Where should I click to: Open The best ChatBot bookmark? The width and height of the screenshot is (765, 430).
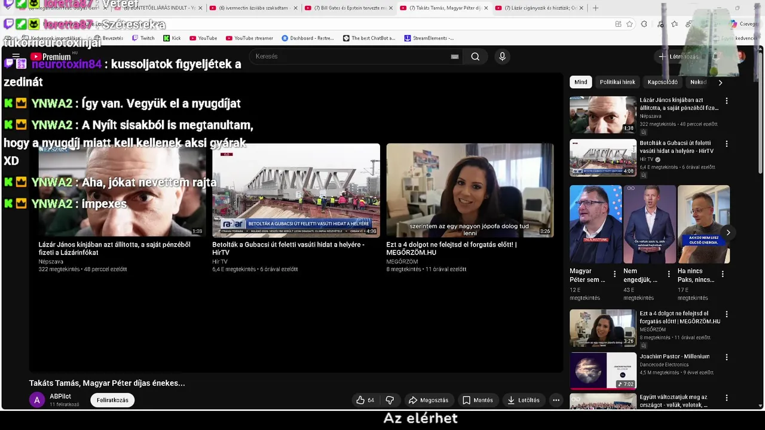tap(369, 38)
